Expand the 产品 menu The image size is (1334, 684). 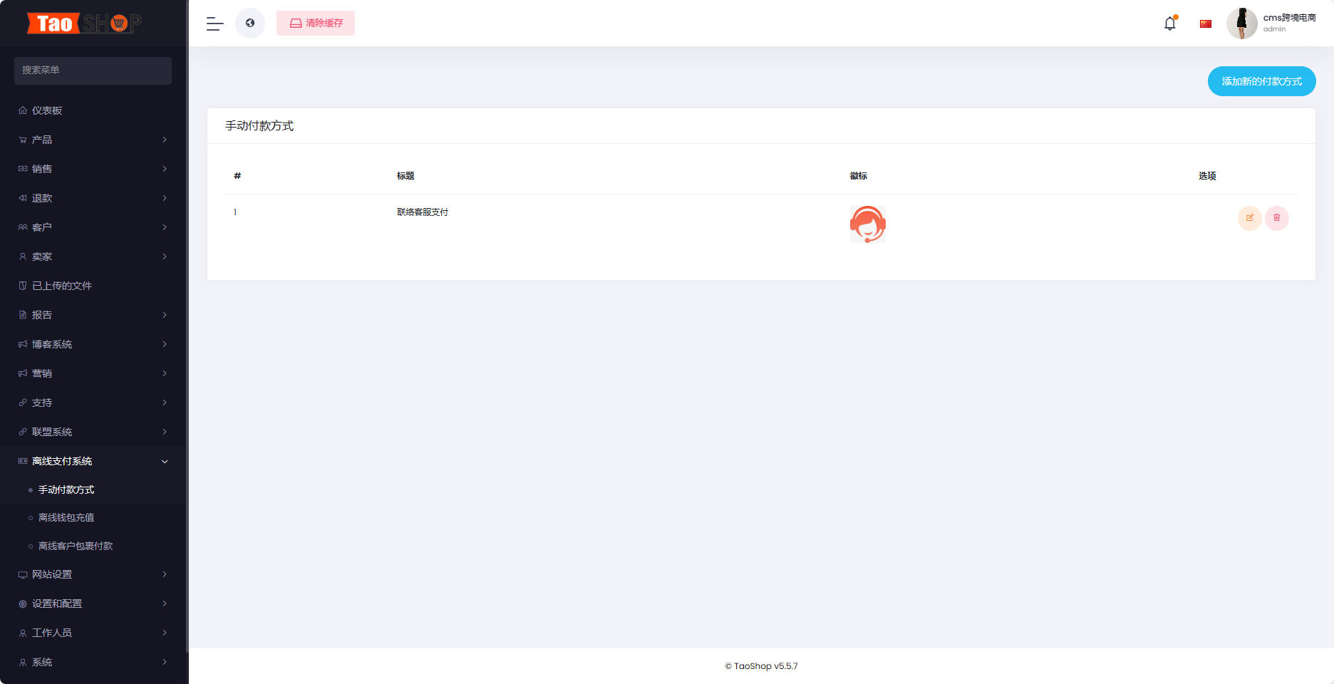point(93,140)
